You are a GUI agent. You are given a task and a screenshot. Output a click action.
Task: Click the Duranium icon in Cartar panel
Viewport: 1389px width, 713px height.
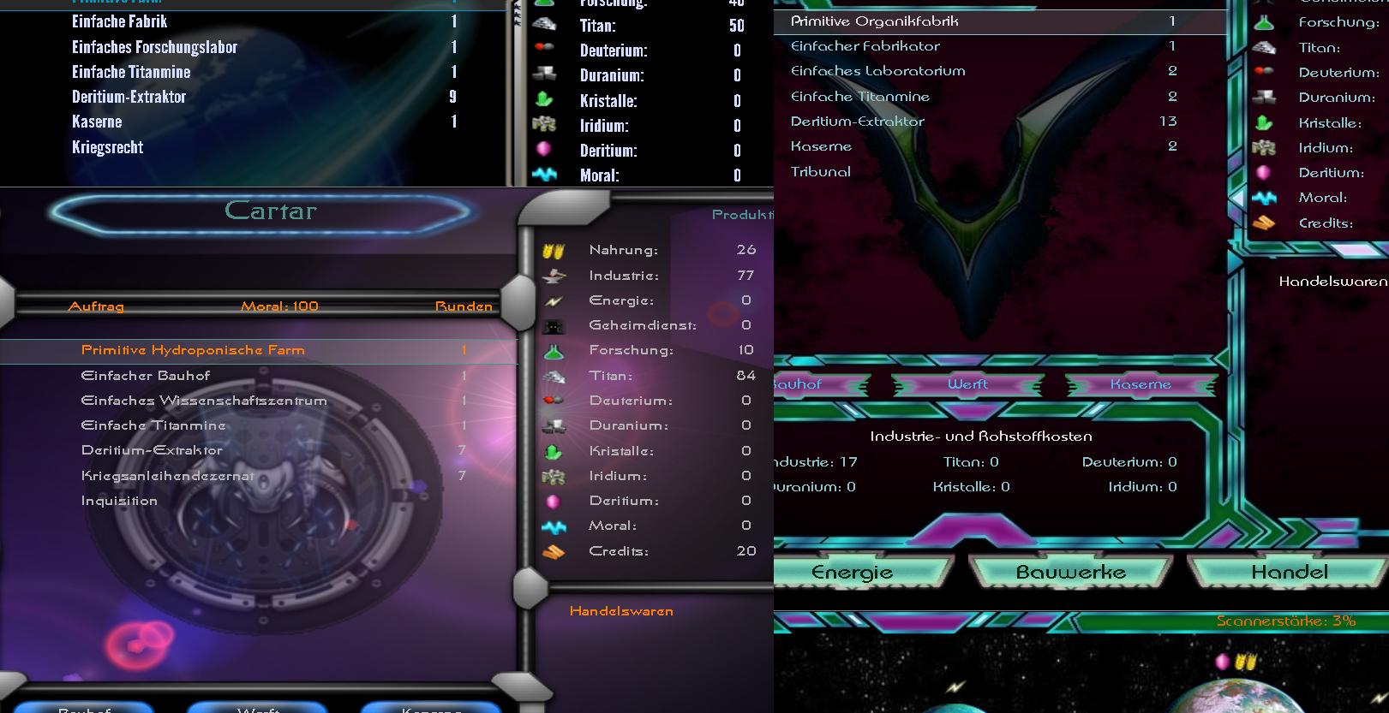tap(554, 425)
